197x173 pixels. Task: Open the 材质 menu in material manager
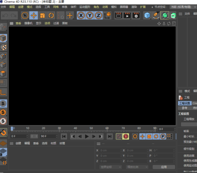[53, 143]
